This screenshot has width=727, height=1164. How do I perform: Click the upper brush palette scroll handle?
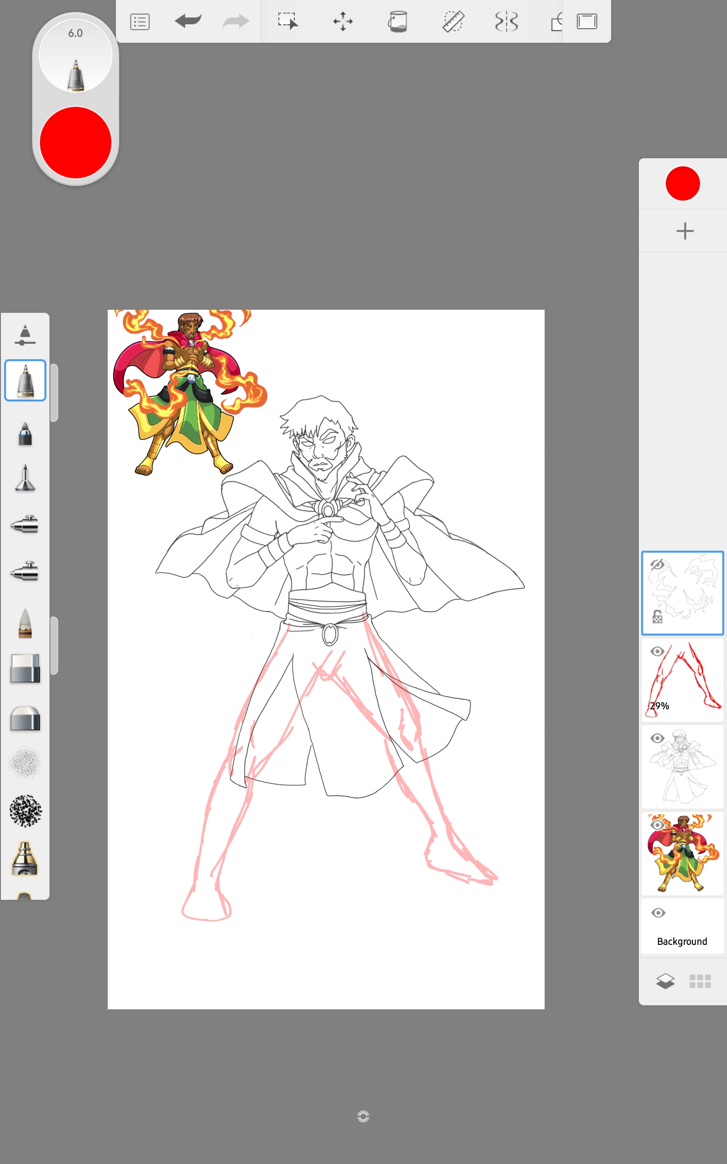[x=55, y=392]
